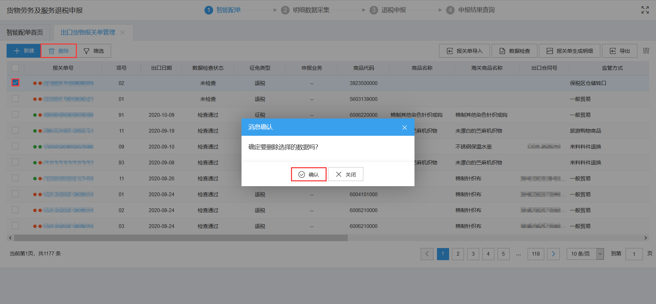The image size is (656, 304).
Task: Jump to page 4
Action: click(488, 254)
